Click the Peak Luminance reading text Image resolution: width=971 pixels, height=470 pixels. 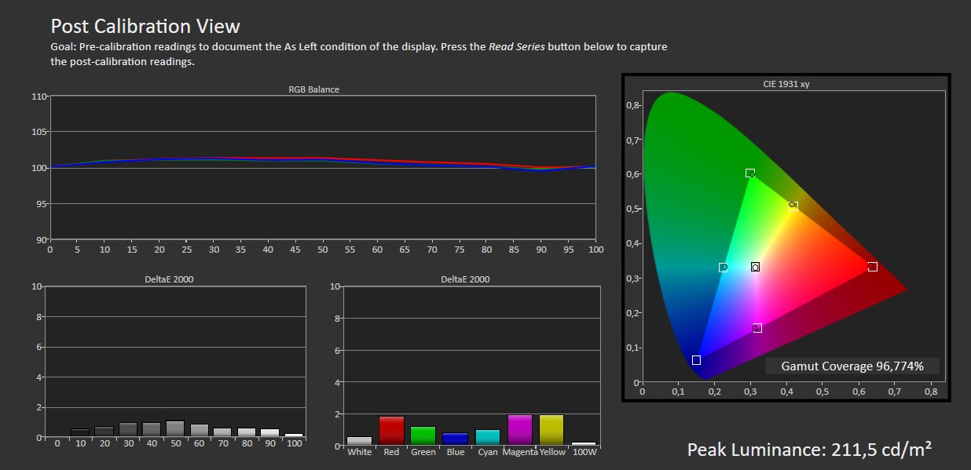808,449
